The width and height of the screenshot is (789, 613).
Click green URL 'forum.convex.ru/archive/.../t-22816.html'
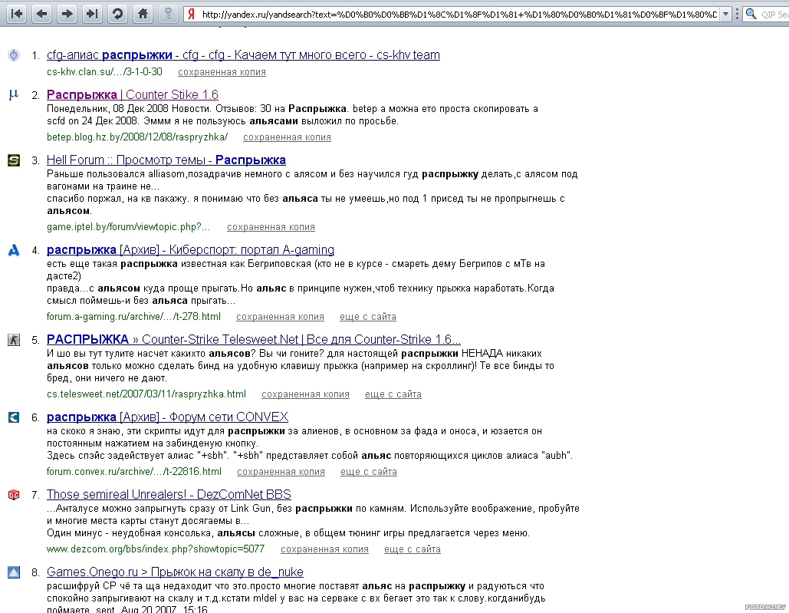(134, 472)
